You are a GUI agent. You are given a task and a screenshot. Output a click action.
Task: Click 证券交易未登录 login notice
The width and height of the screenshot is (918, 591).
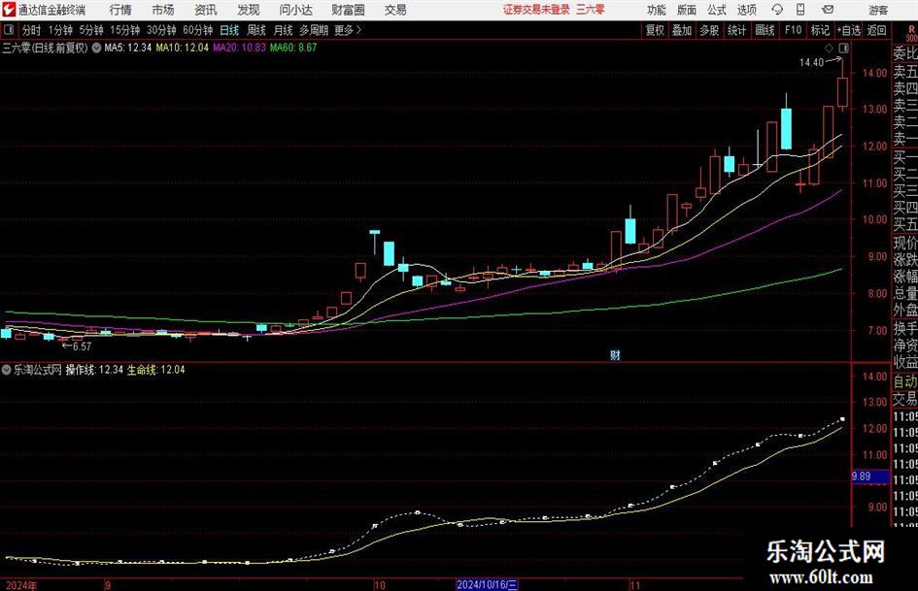[536, 10]
